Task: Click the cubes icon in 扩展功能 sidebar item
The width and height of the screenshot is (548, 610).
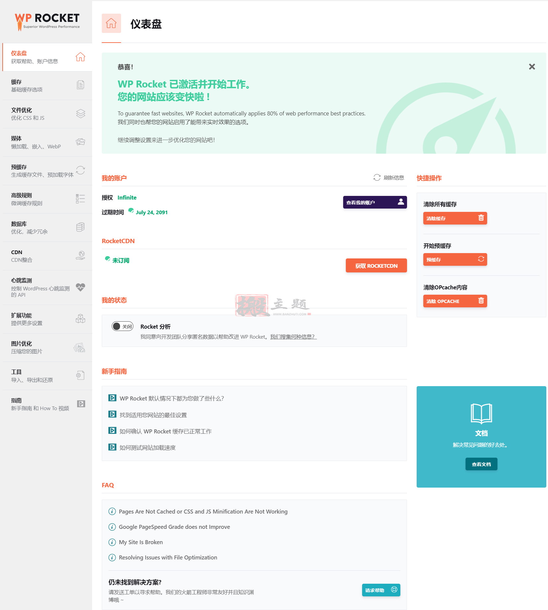Action: click(80, 319)
